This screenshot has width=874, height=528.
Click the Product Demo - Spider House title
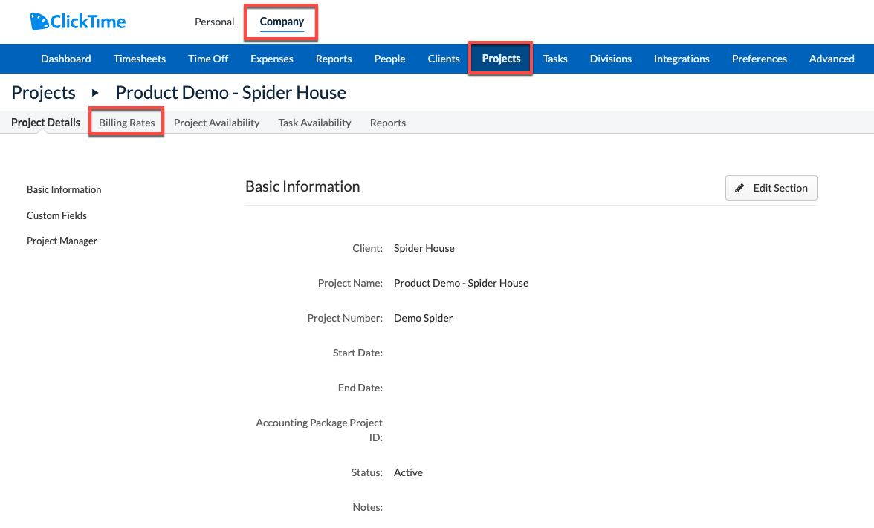pyautogui.click(x=230, y=92)
